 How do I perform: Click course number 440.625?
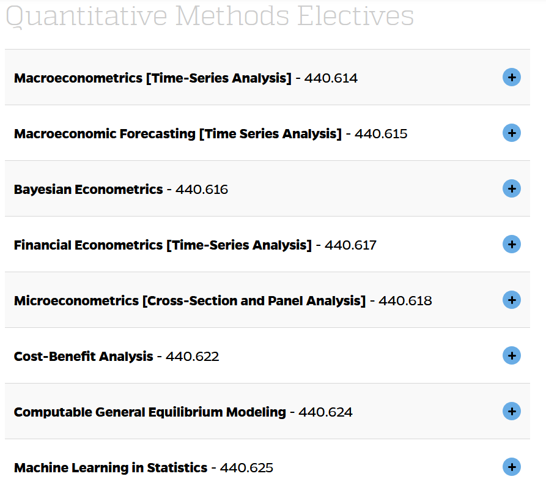click(x=246, y=468)
